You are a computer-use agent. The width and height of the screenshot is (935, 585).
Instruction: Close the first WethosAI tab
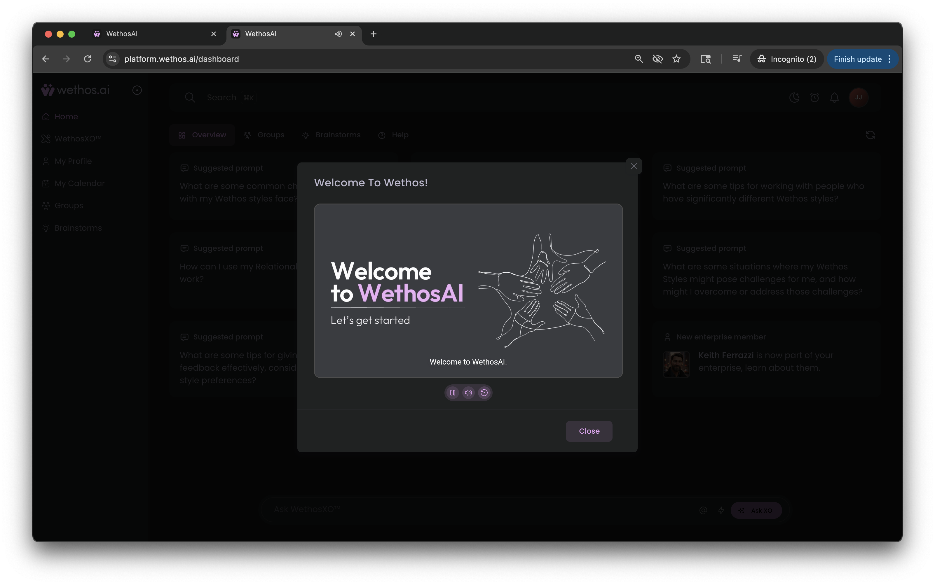pyautogui.click(x=213, y=34)
